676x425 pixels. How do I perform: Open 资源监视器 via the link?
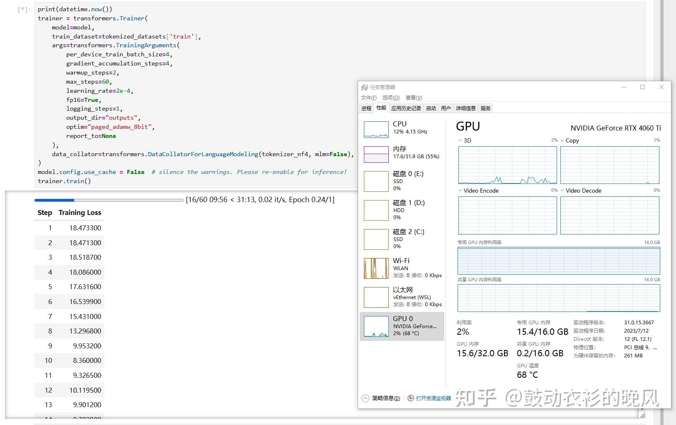point(433,398)
